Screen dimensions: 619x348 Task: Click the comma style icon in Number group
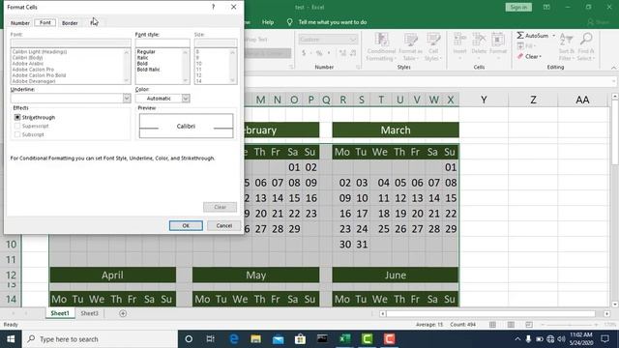point(329,53)
